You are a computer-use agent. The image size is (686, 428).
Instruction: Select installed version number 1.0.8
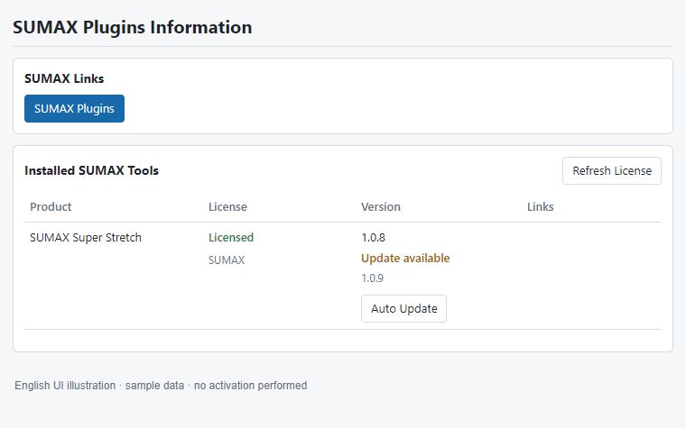[x=373, y=238]
